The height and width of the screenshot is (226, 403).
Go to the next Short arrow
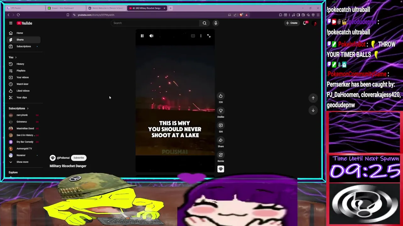pyautogui.click(x=313, y=110)
